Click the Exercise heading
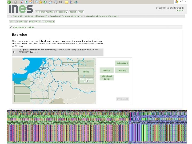The height and width of the screenshot is (144, 192). (19, 35)
